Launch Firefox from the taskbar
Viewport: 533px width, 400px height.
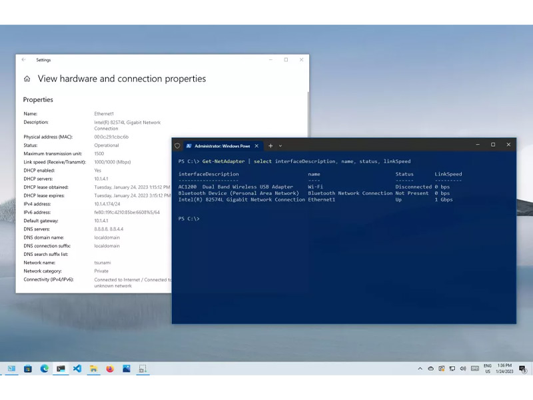click(110, 369)
